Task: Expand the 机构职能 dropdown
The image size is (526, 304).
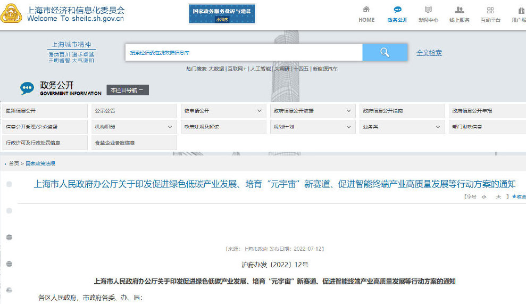Action: (x=170, y=127)
